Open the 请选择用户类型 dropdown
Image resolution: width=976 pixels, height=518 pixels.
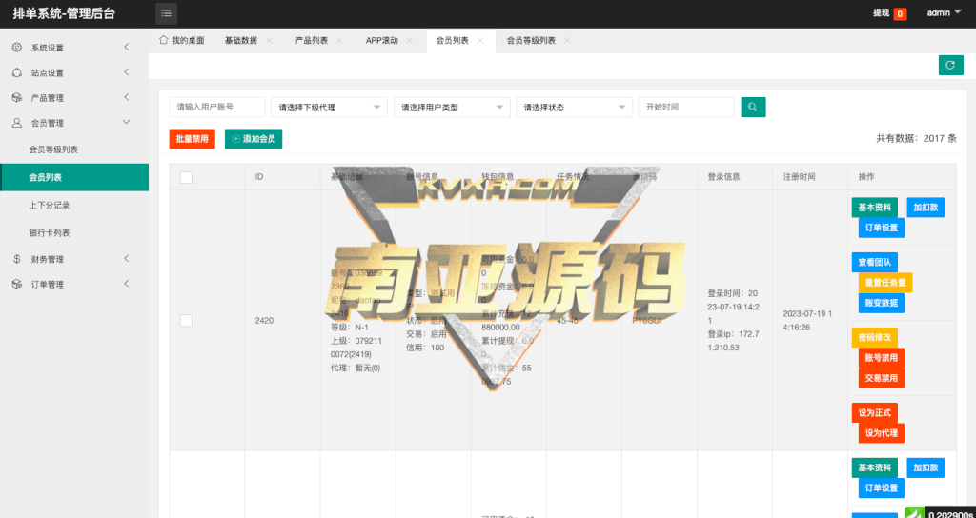[x=452, y=107]
